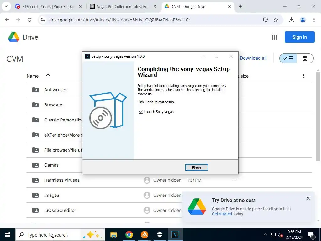Open the Classic Personalize folder

(63, 120)
